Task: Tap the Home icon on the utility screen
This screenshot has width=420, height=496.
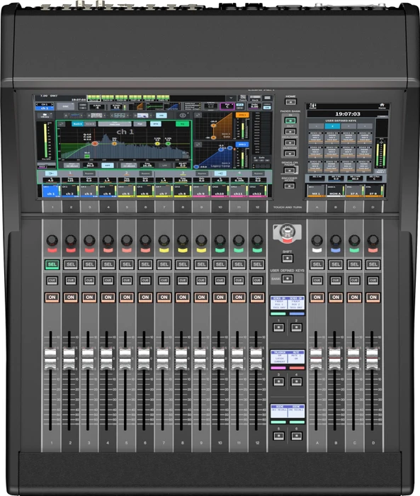Action: [x=382, y=106]
